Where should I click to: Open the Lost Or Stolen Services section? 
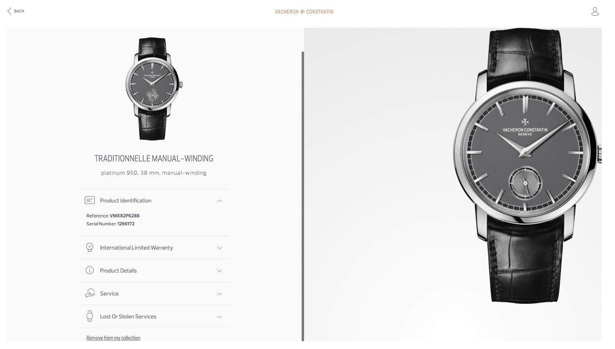click(x=154, y=316)
